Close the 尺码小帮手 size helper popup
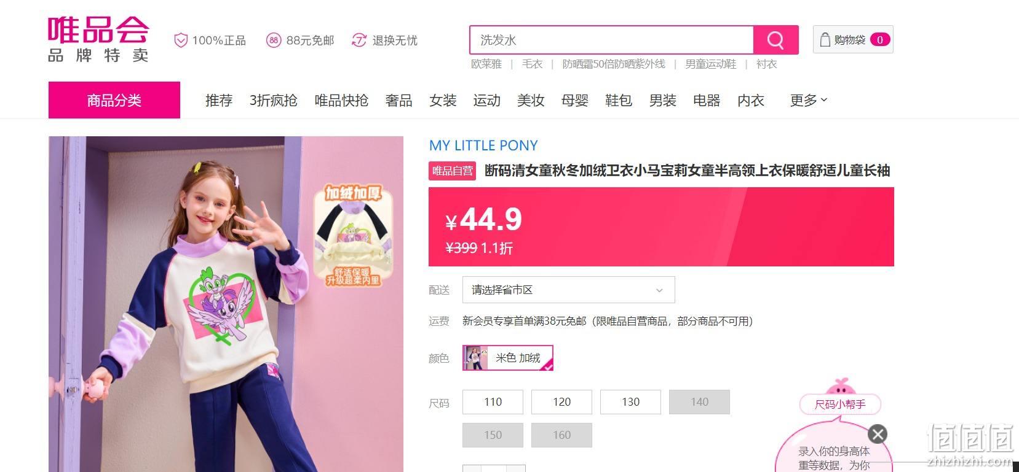 point(878,435)
